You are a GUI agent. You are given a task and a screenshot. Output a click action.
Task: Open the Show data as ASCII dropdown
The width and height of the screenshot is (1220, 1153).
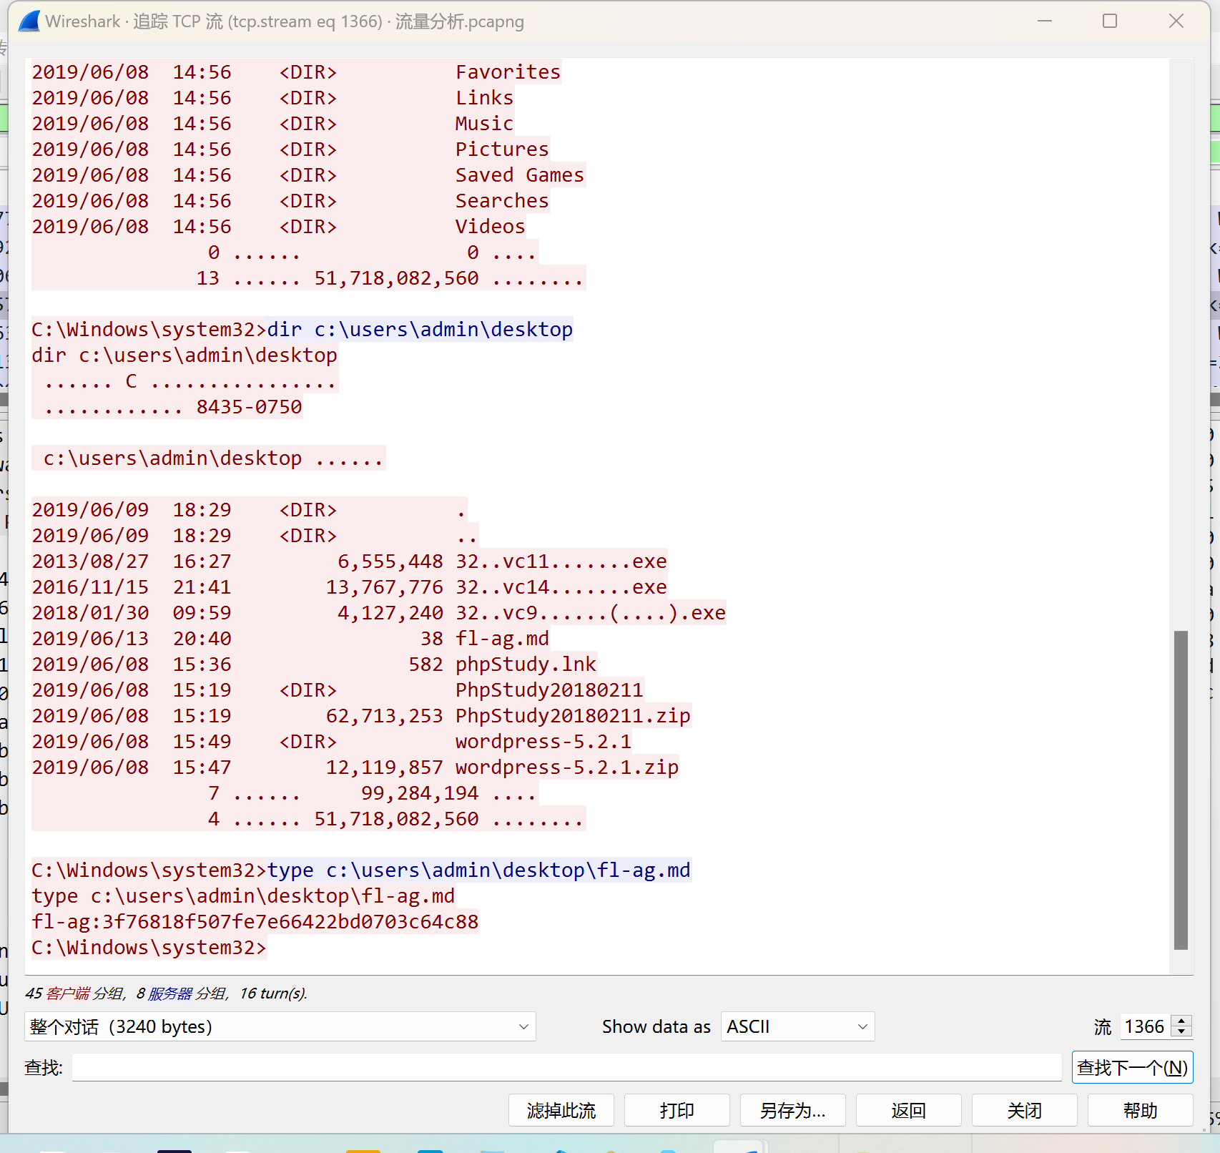coord(797,1026)
